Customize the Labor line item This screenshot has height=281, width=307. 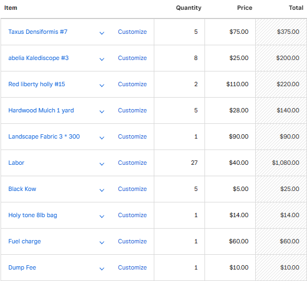[133, 163]
